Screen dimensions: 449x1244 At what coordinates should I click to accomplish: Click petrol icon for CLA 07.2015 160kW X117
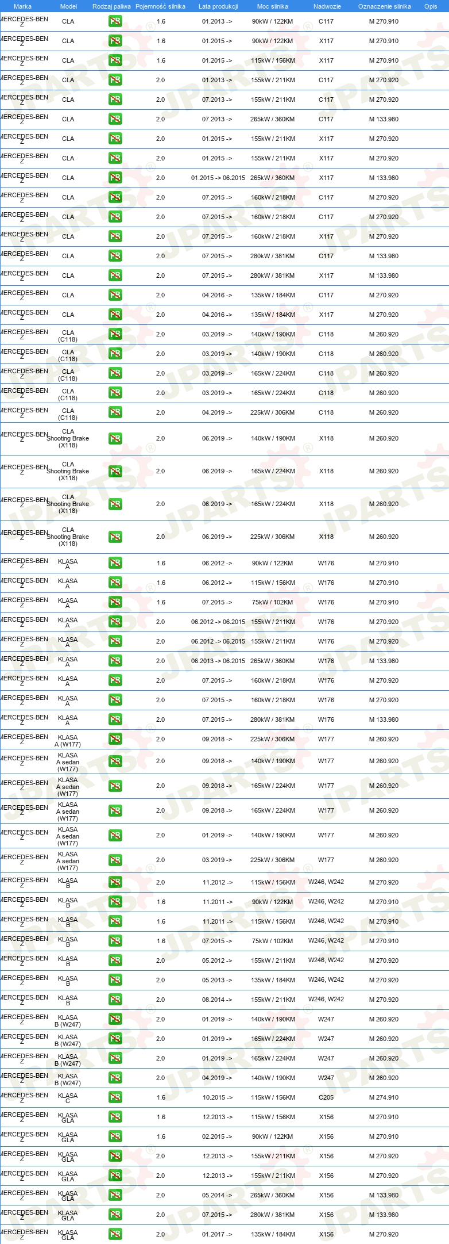(x=115, y=236)
